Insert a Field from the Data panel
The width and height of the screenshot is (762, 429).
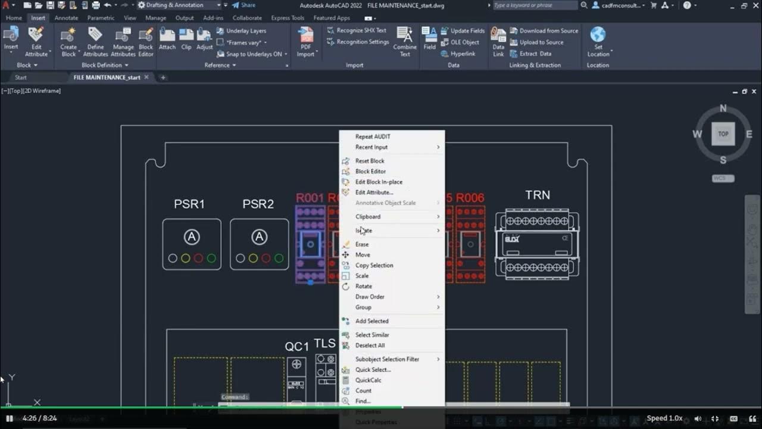(429, 39)
